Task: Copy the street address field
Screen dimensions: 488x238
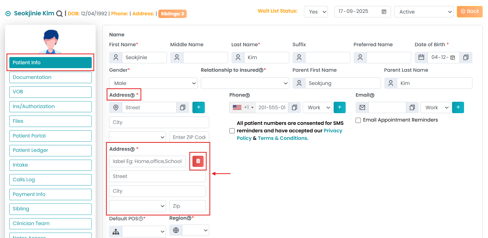Action: [x=183, y=107]
